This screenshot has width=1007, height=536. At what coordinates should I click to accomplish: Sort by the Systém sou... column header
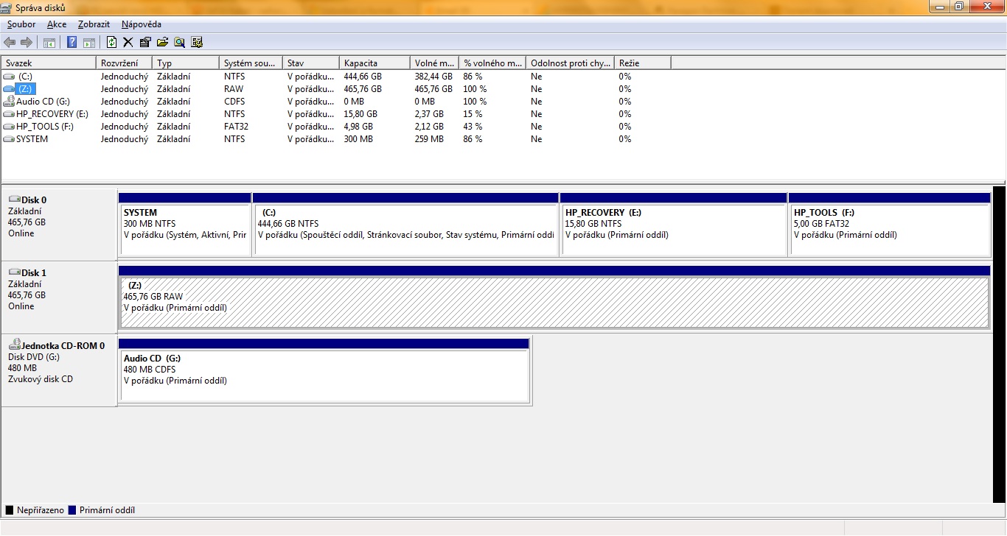[251, 63]
